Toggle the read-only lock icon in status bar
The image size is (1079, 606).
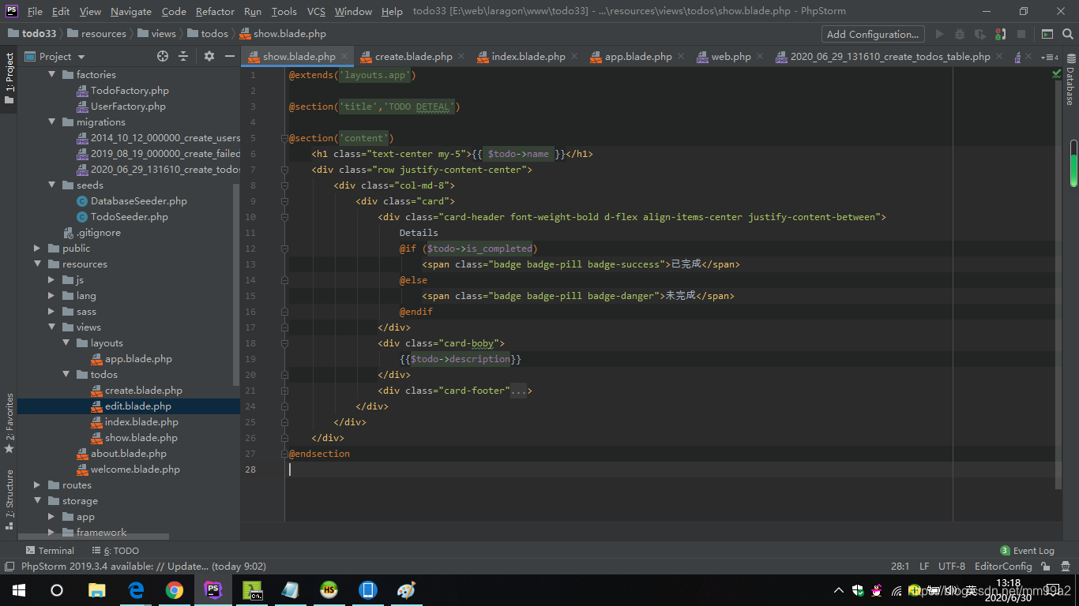tap(1046, 567)
